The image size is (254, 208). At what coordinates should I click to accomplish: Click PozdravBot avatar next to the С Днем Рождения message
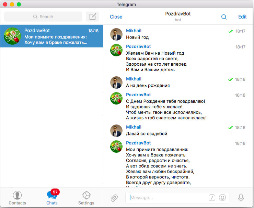tap(116, 98)
